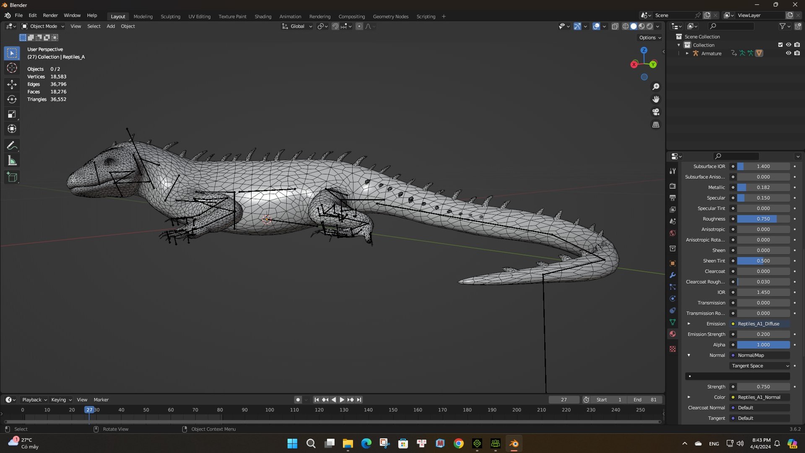This screenshot has height=453, width=805.
Task: Select the Cursor tool in left toolbar
Action: click(x=12, y=68)
